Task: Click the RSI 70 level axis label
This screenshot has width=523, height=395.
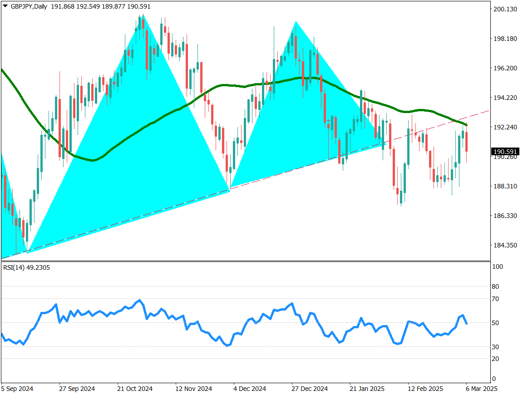Action: (496, 299)
